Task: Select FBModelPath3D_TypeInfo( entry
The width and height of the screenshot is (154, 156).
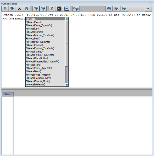Action: 45,55
